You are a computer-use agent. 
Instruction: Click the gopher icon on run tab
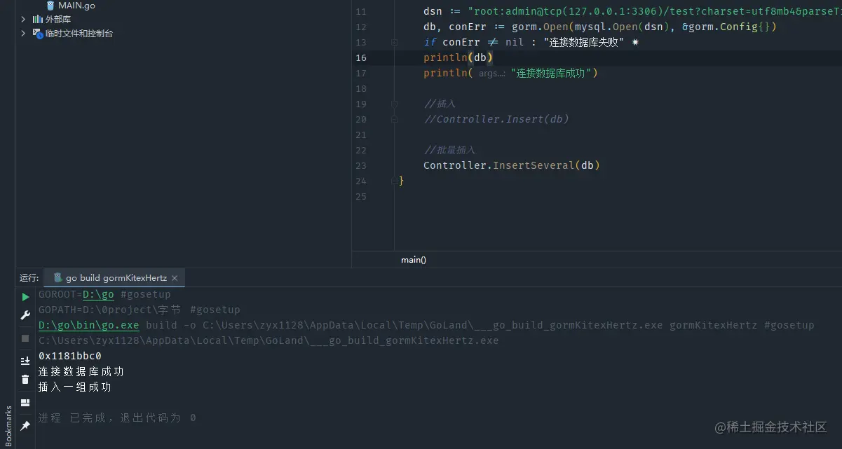coord(58,278)
